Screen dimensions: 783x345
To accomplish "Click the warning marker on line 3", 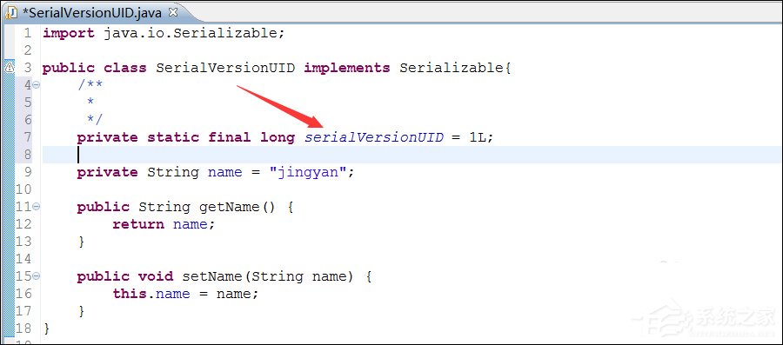I will coord(10,67).
